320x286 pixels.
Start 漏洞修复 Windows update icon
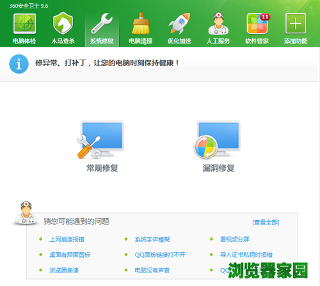point(217,139)
